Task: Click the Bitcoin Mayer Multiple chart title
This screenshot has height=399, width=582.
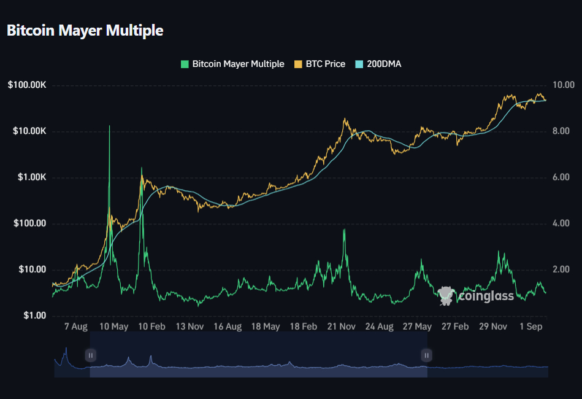Action: (85, 30)
